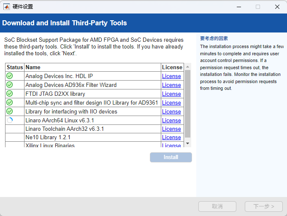Open License link for Analog Devices Inc. HDL IP
Screen dimensions: 287x216
click(x=171, y=76)
